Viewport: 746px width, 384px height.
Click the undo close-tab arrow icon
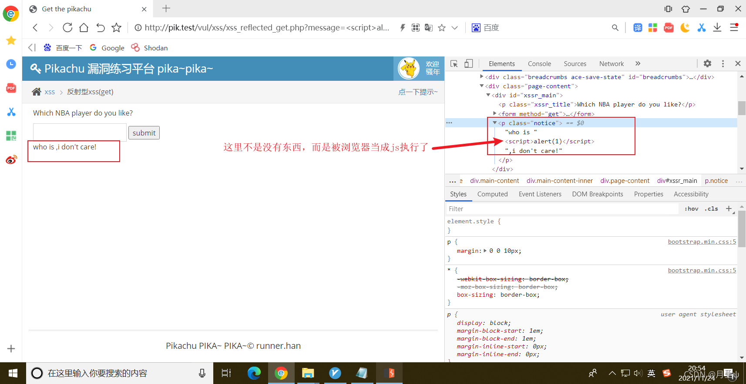point(100,28)
